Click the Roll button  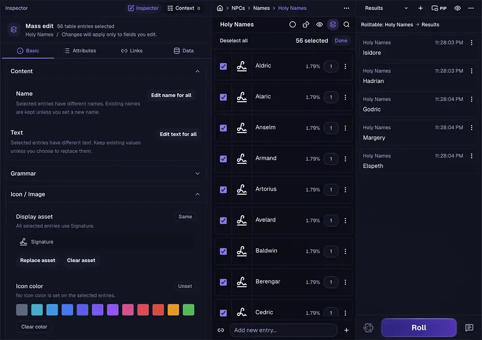419,327
